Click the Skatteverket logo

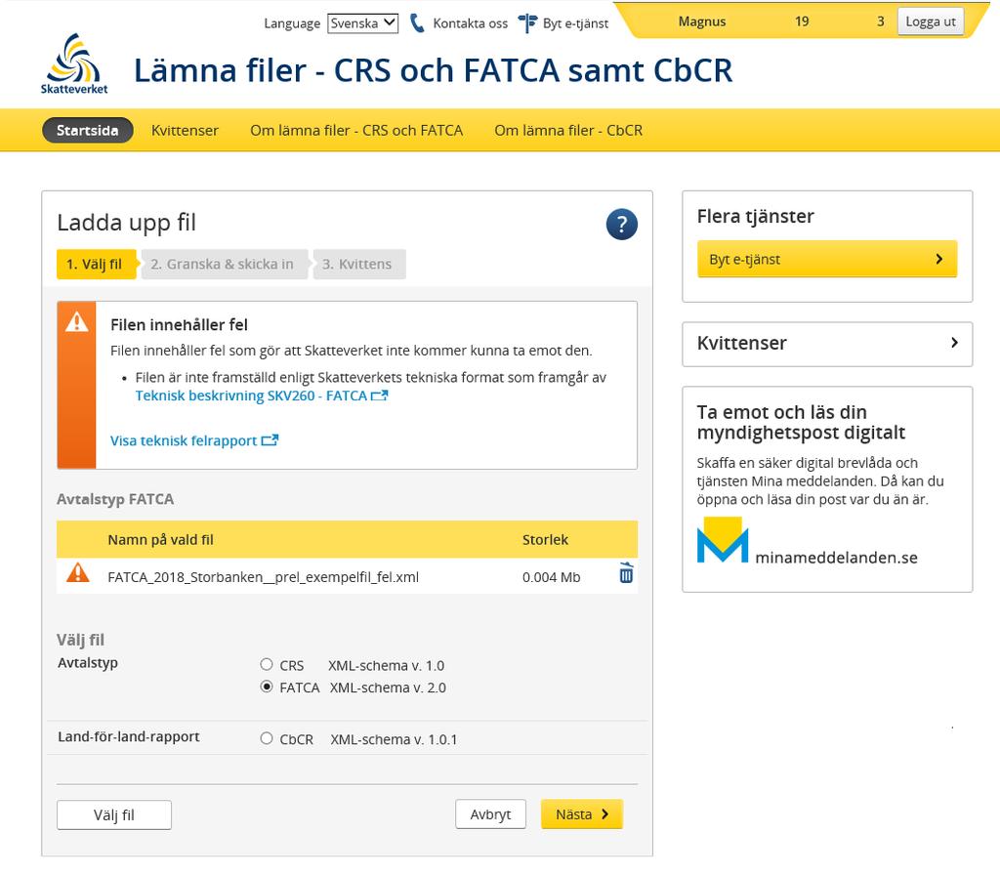[74, 63]
